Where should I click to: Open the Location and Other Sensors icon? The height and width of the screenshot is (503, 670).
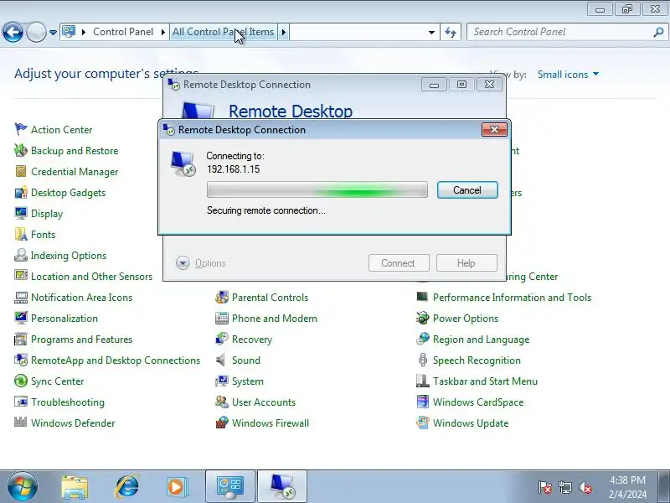[x=20, y=276]
